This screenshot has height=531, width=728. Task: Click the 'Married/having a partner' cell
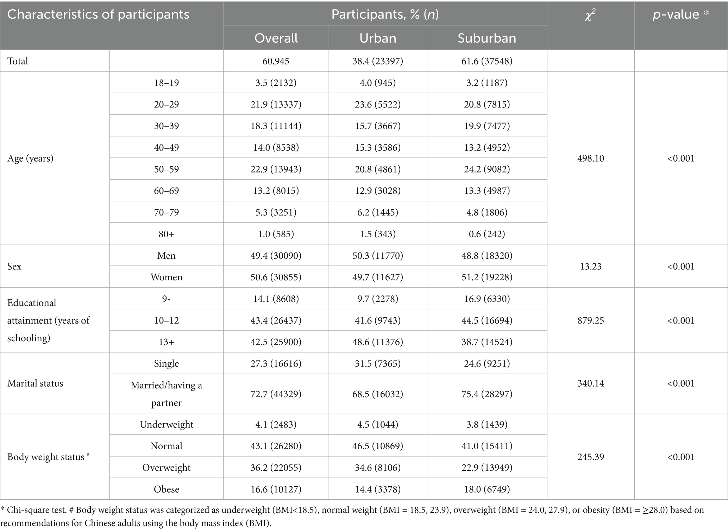click(x=167, y=394)
